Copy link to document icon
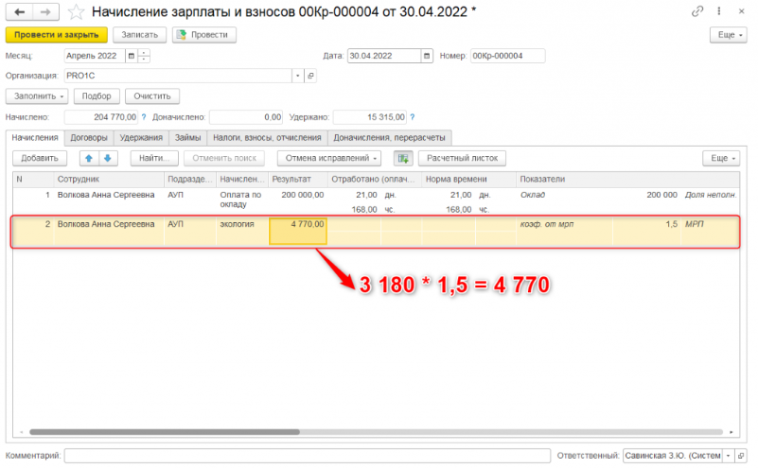The image size is (758, 468). [x=698, y=12]
